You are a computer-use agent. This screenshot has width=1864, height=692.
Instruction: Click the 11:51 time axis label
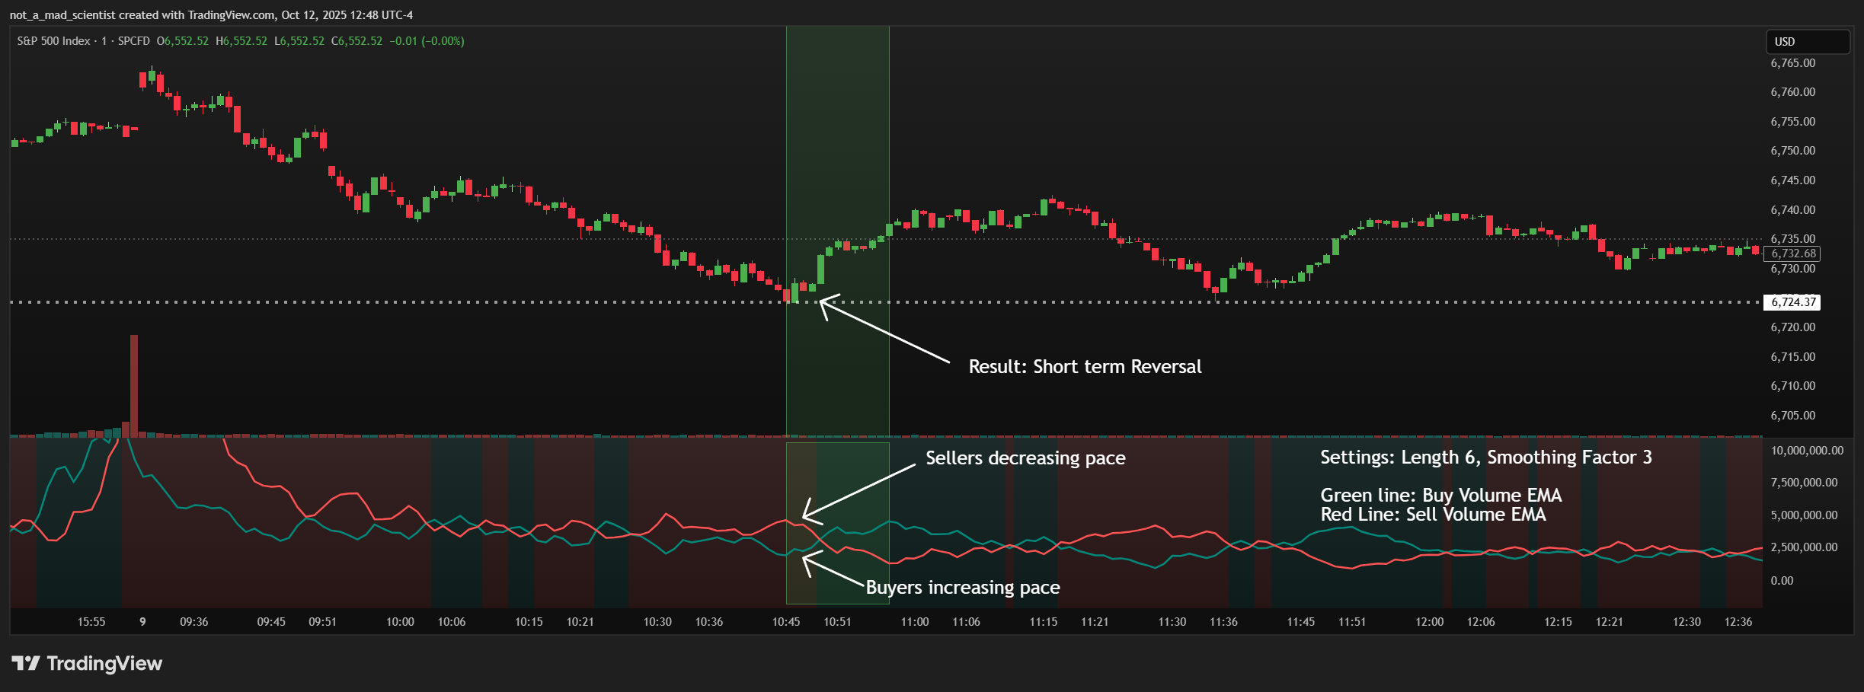(x=1353, y=622)
